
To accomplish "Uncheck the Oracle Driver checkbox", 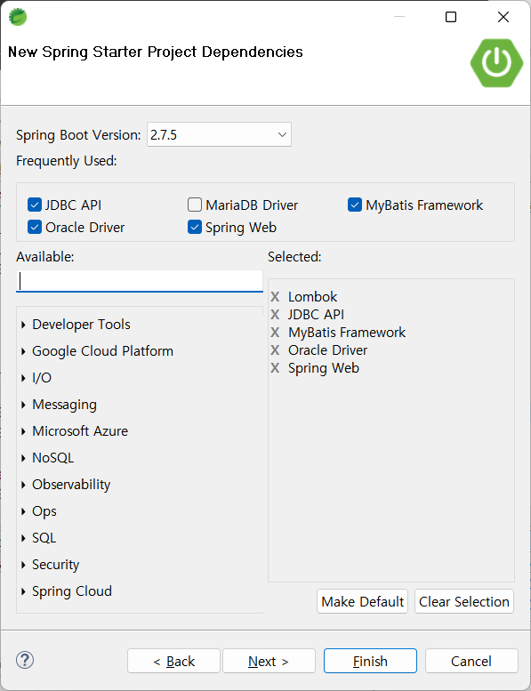I will [35, 227].
